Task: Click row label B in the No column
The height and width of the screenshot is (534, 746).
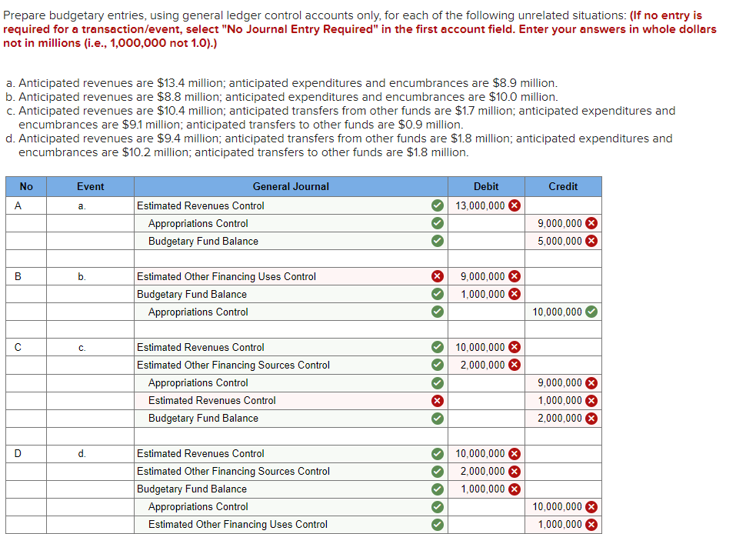Action: point(18,276)
